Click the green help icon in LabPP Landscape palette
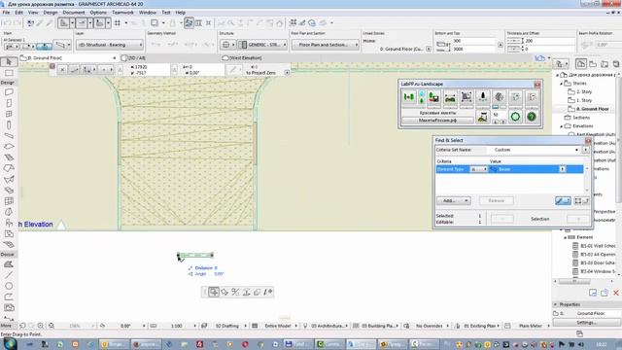622x350 pixels. (x=532, y=117)
